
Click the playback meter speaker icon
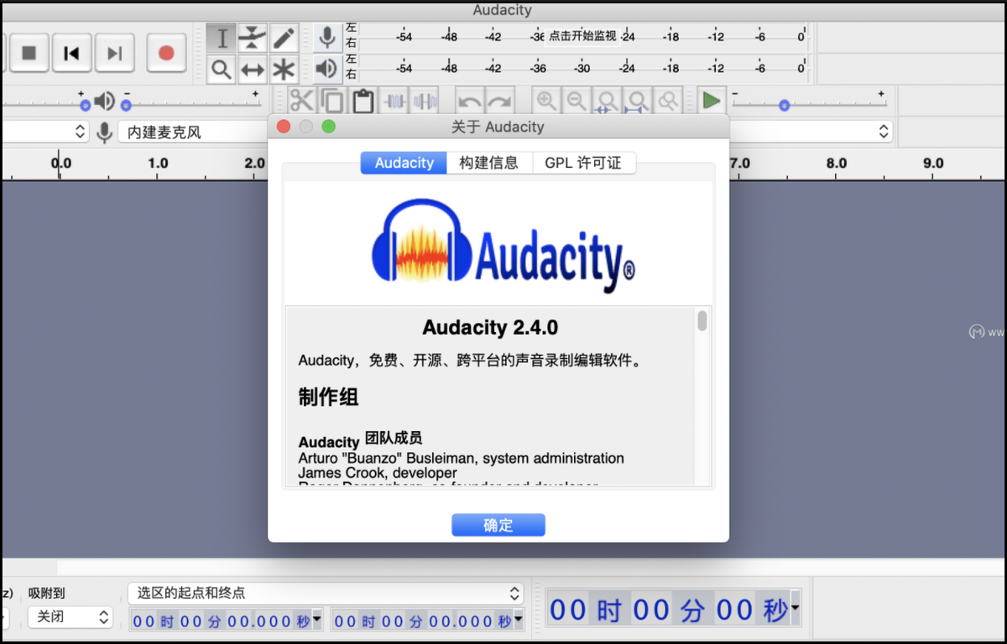327,69
